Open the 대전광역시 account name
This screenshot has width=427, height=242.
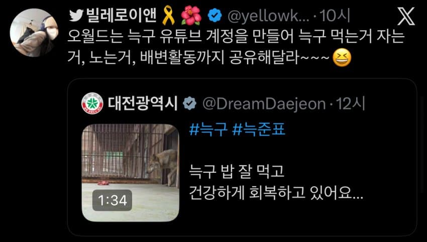143,103
